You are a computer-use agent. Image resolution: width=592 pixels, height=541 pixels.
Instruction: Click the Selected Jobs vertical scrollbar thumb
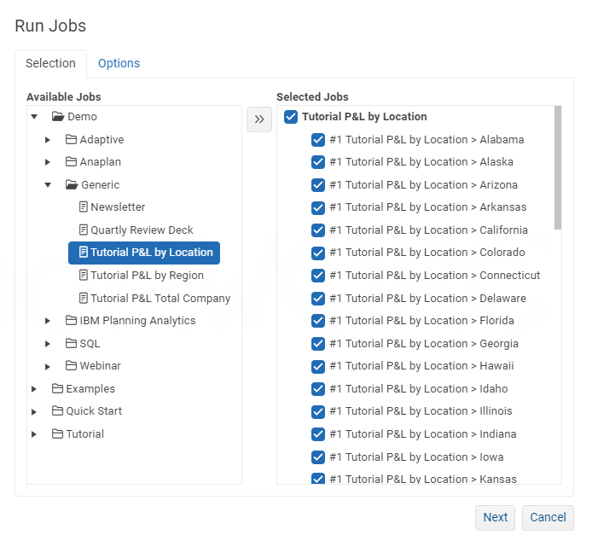(558, 167)
